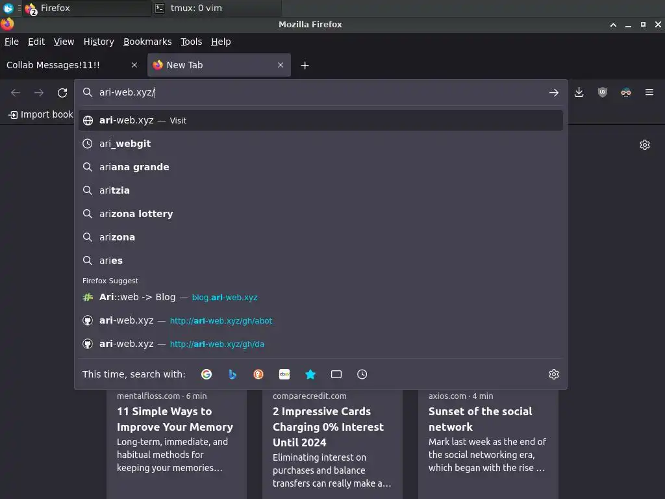This screenshot has width=665, height=499.
Task: Open the Help menu
Action: pyautogui.click(x=221, y=42)
